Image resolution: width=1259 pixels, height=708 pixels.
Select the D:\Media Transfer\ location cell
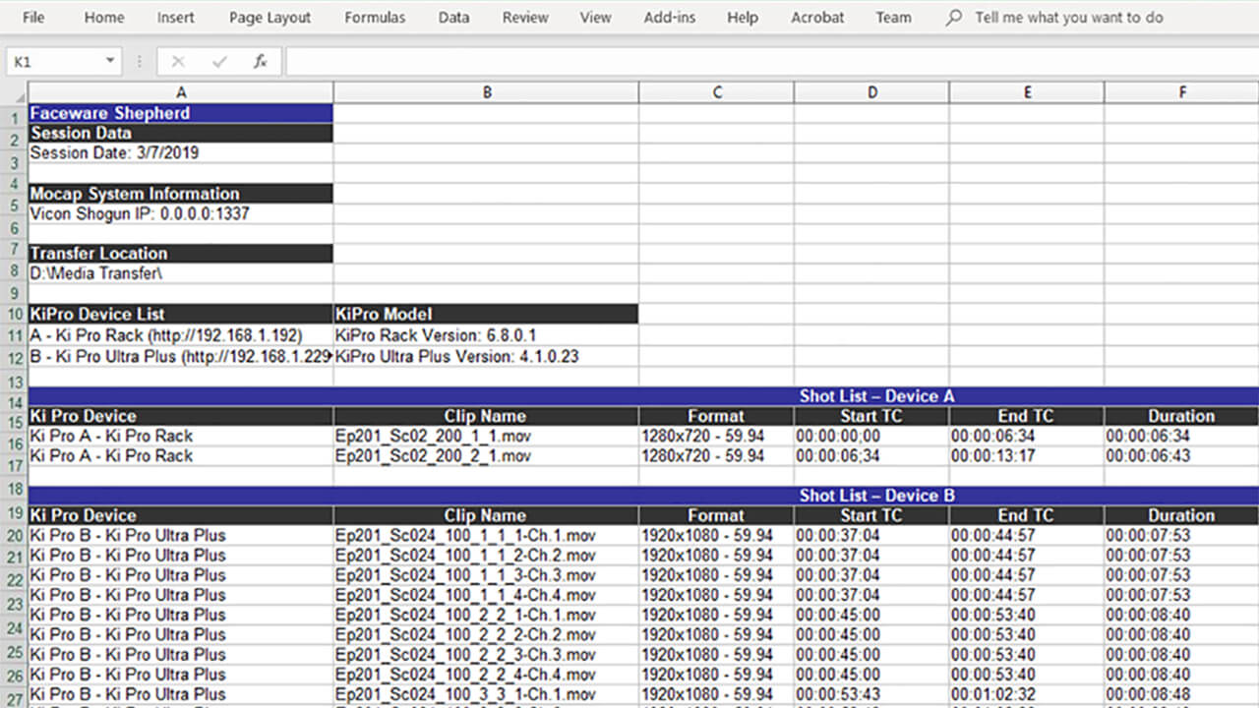pyautogui.click(x=181, y=273)
